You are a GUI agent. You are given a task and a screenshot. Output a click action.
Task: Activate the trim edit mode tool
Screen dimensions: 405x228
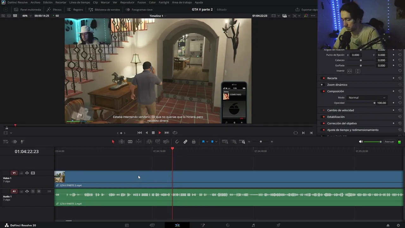coord(121,142)
